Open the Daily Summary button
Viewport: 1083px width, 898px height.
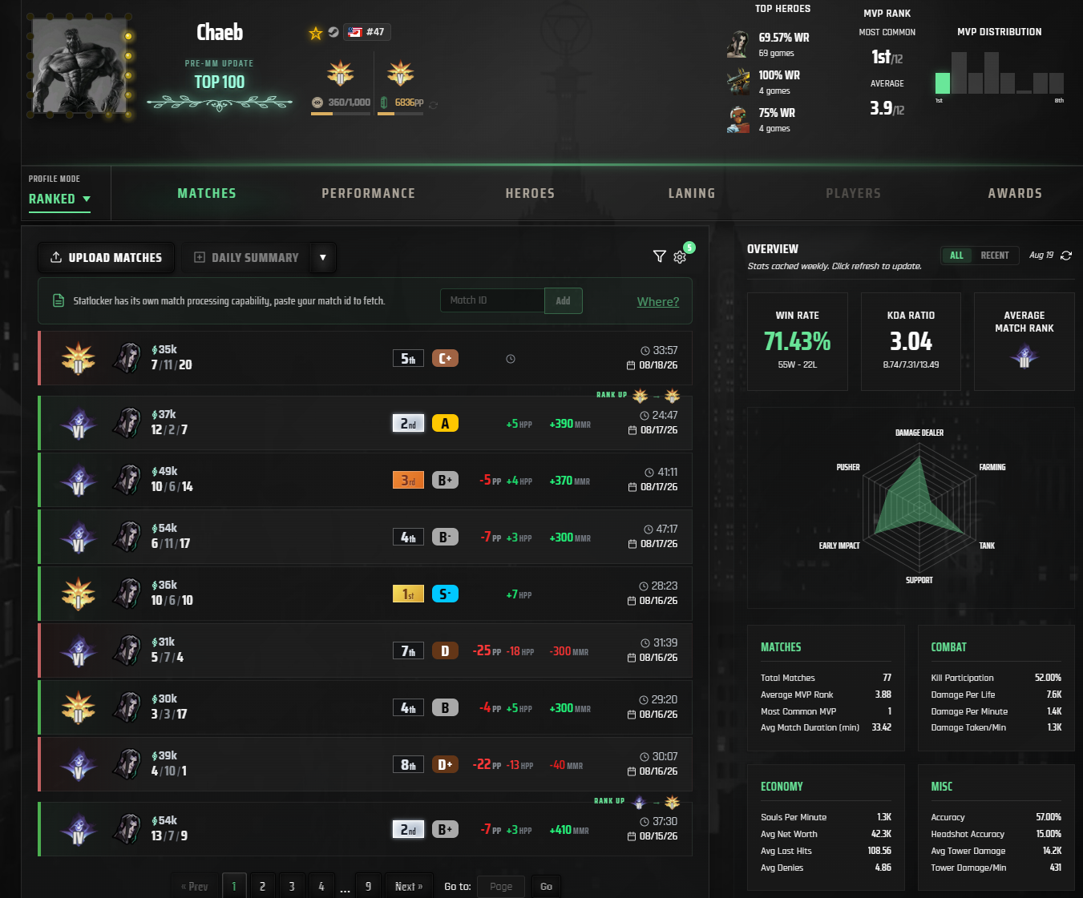point(246,257)
